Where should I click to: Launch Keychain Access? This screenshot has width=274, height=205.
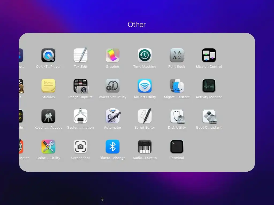pyautogui.click(x=48, y=116)
